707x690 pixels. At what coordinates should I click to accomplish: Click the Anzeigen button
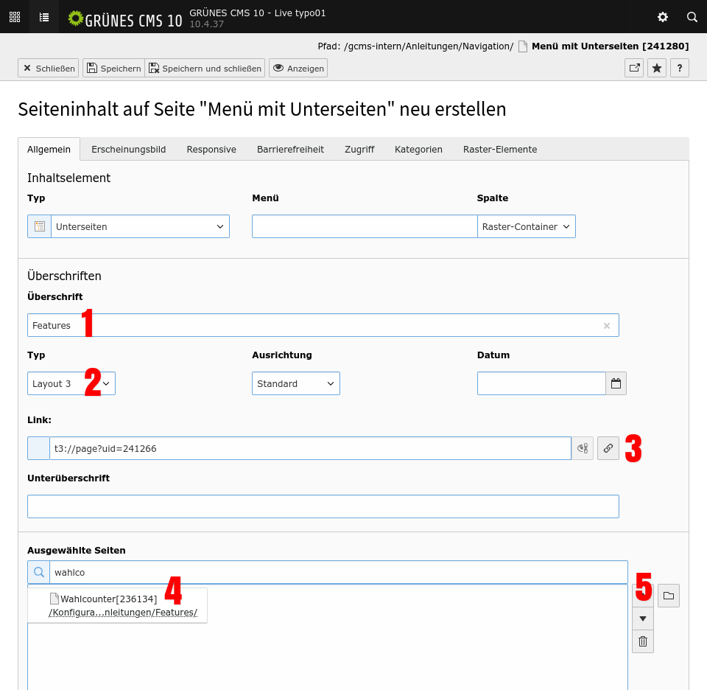tap(298, 68)
